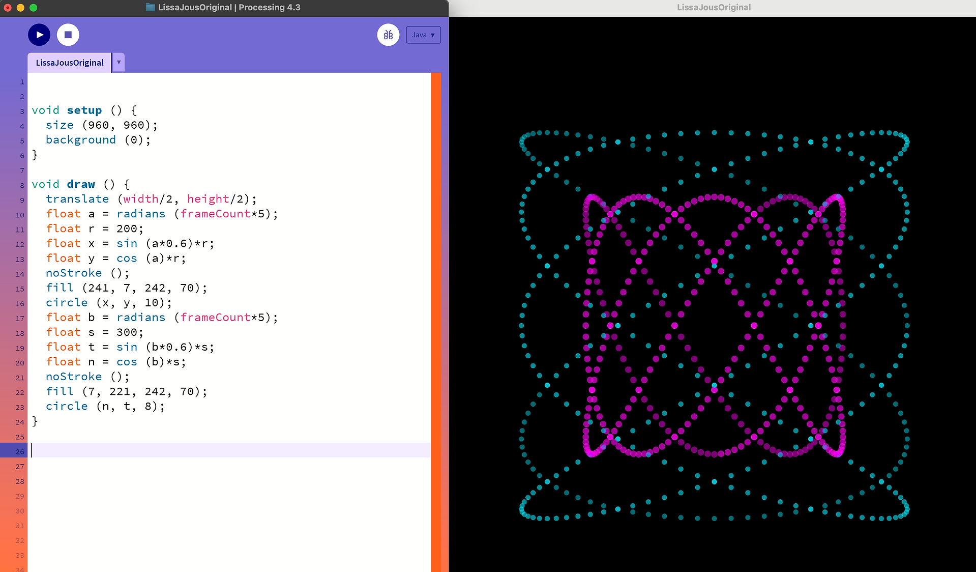Click the circle (n, t, 8); line
The width and height of the screenshot is (976, 572).
[105, 406]
